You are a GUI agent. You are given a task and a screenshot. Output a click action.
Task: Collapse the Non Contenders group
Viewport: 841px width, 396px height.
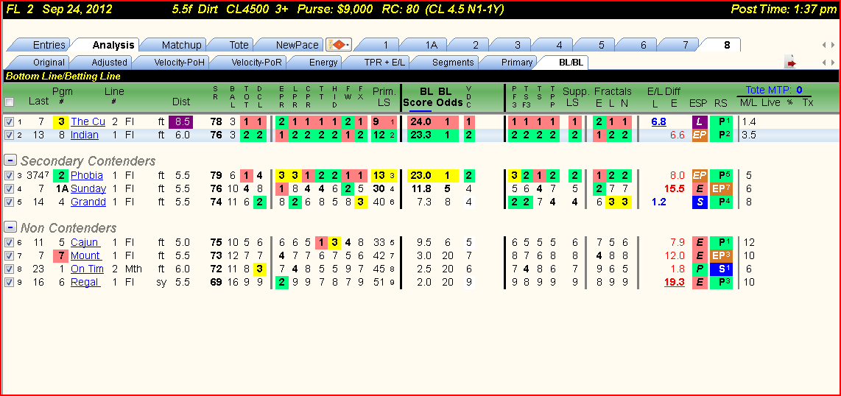point(9,227)
